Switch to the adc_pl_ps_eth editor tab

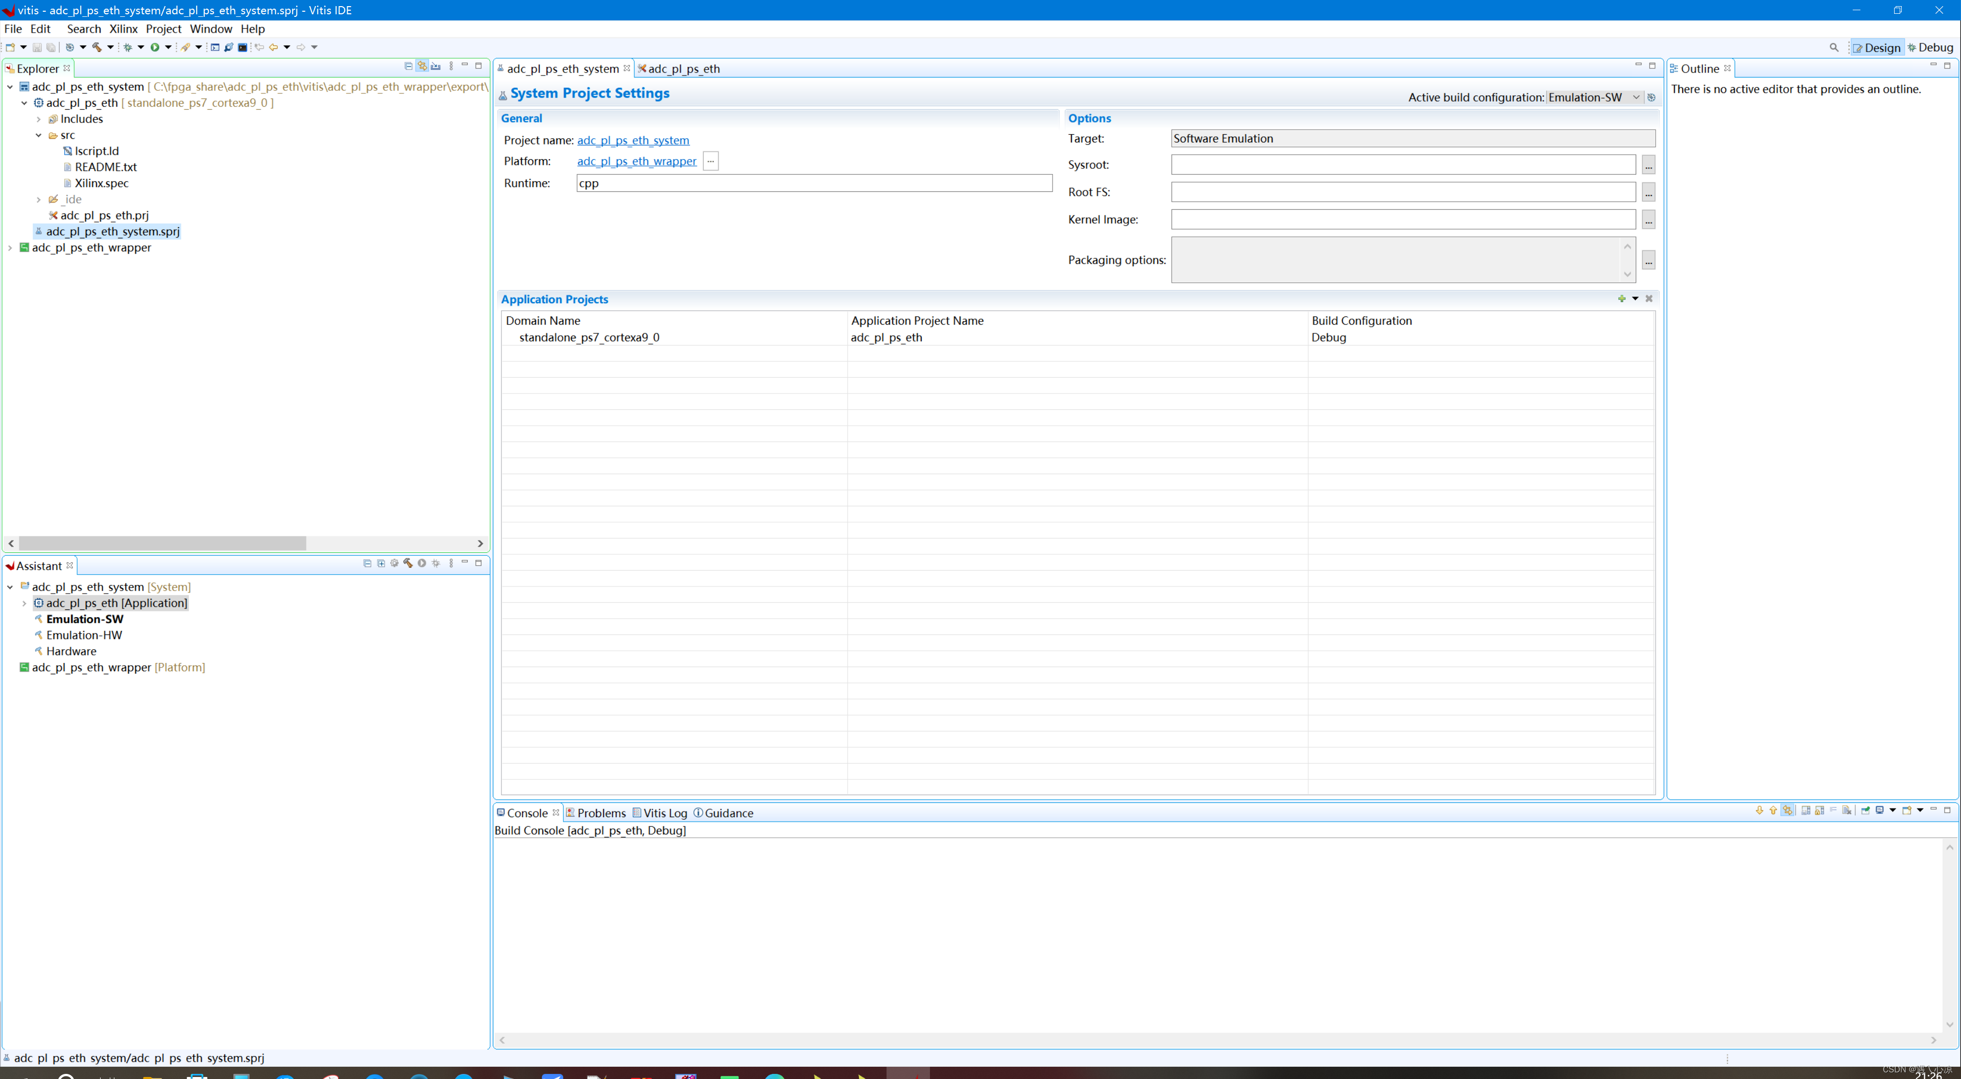tap(678, 68)
